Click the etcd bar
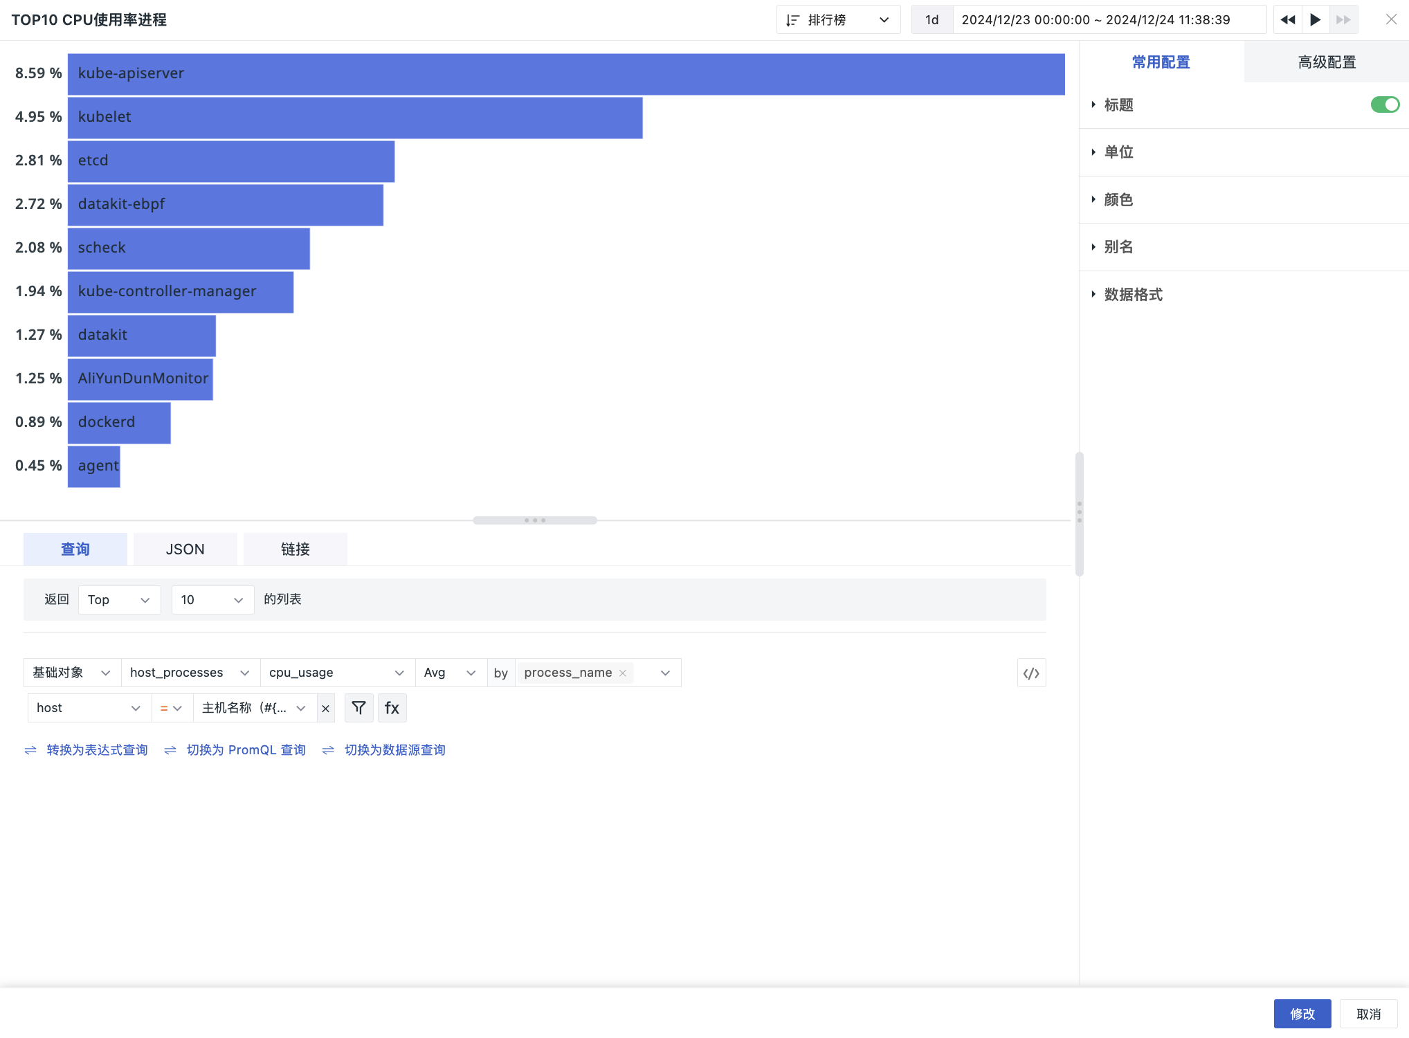Screen dimensions: 1409x1038 (231, 161)
